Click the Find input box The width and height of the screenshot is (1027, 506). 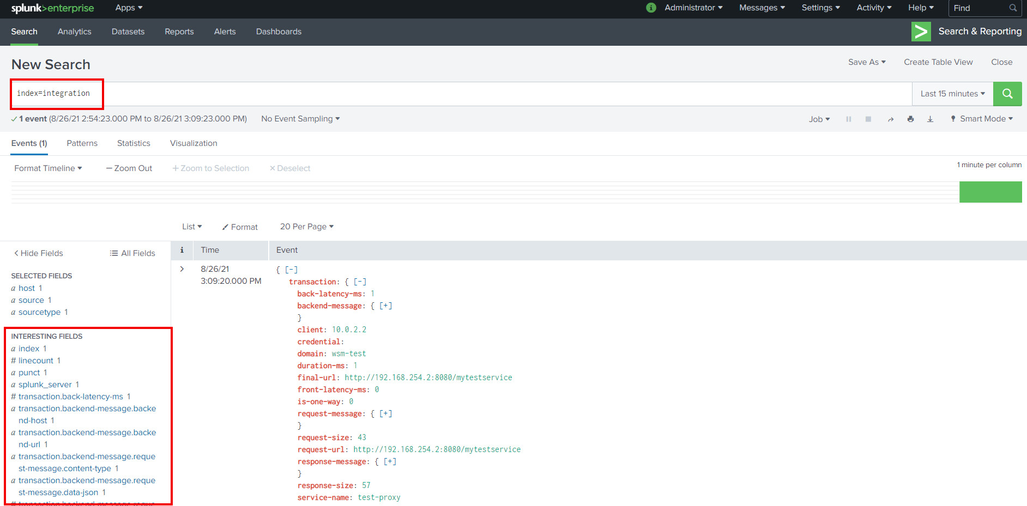(985, 8)
